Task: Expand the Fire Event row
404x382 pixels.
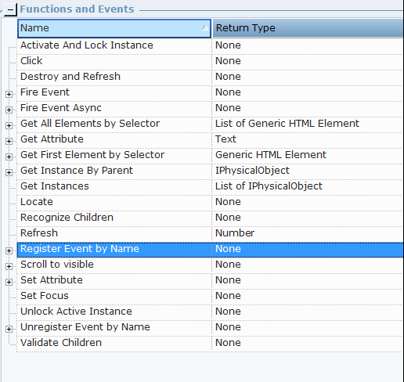Action: (9, 94)
